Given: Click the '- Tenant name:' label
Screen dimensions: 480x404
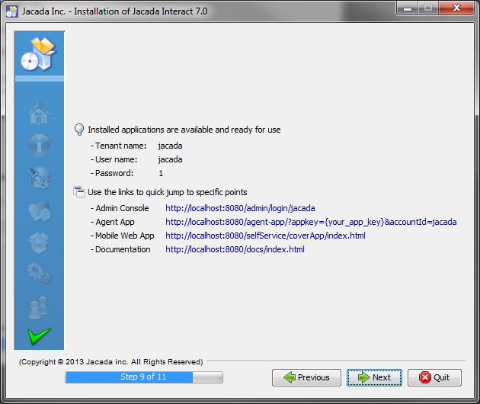Looking at the screenshot, I should [x=118, y=146].
